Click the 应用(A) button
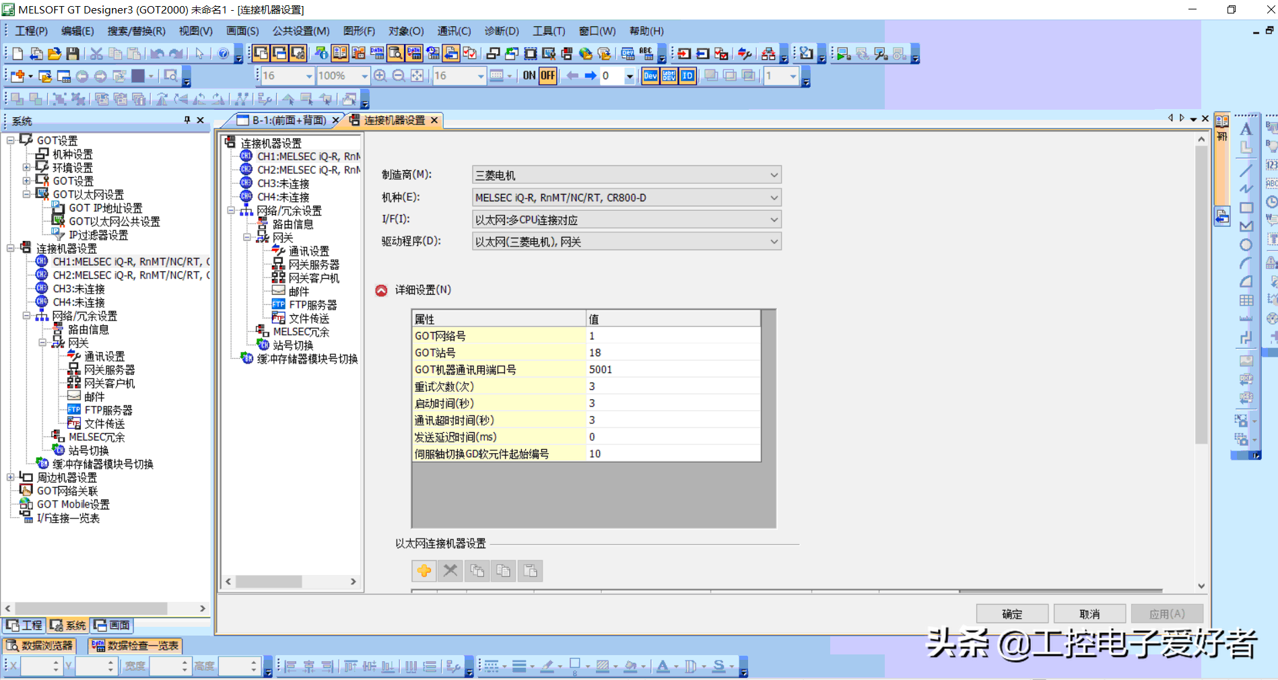 coord(1167,613)
